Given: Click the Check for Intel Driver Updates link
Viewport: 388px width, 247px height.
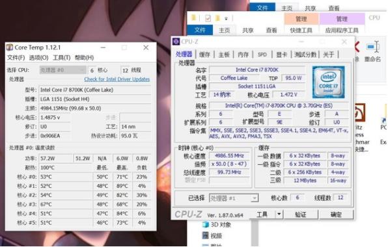Looking at the screenshot, I should [117, 79].
